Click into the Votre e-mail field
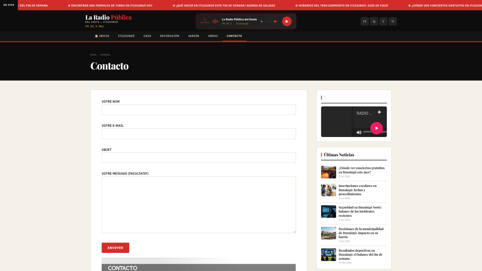Screen dimensions: 482x271 (199, 134)
